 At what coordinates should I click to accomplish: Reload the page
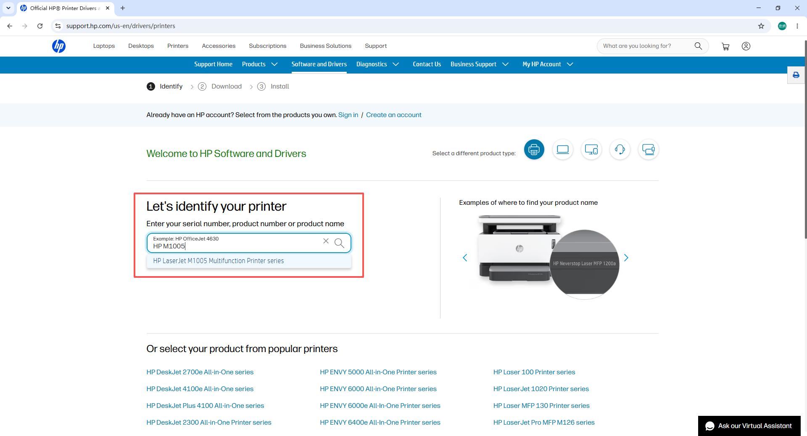(x=40, y=26)
